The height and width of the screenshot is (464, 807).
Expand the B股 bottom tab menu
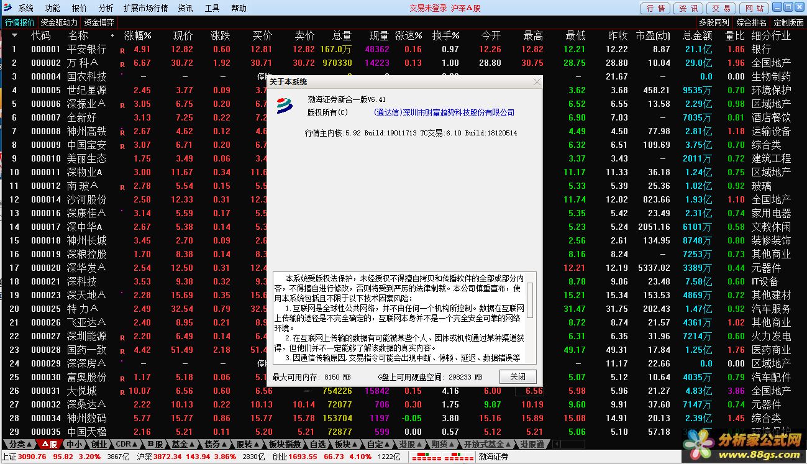pos(156,444)
